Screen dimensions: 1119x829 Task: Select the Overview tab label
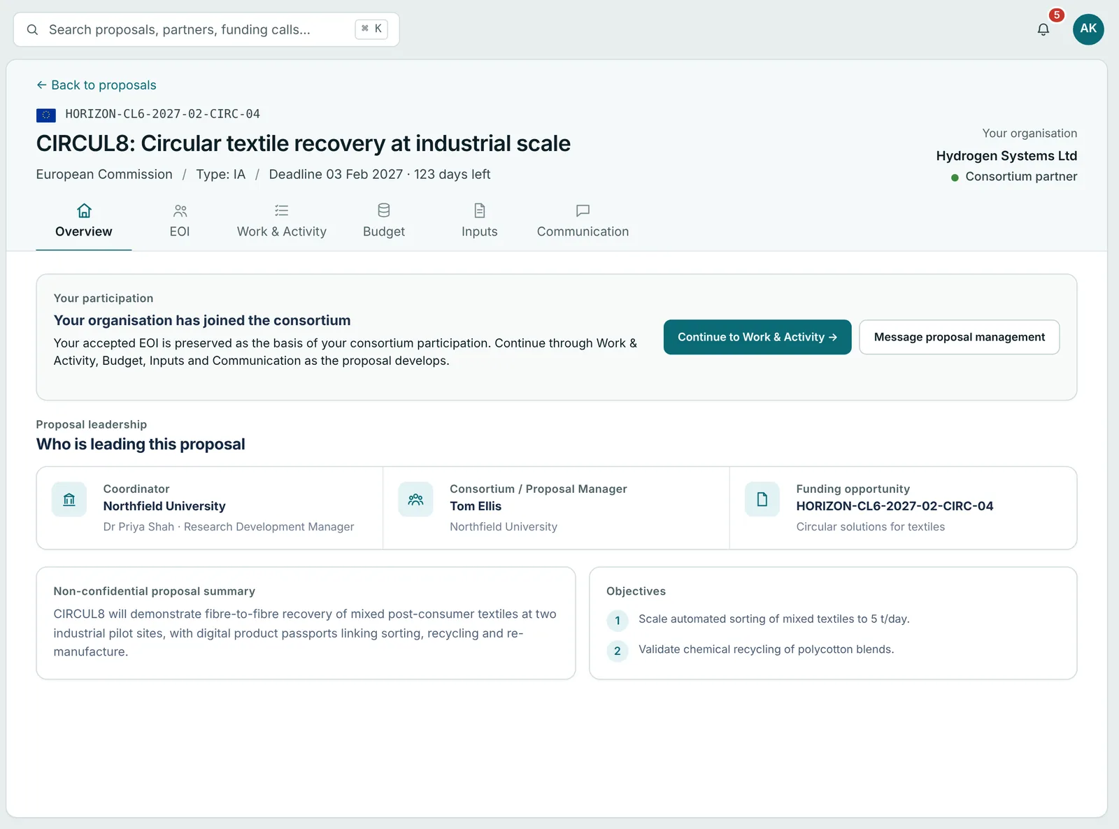84,231
